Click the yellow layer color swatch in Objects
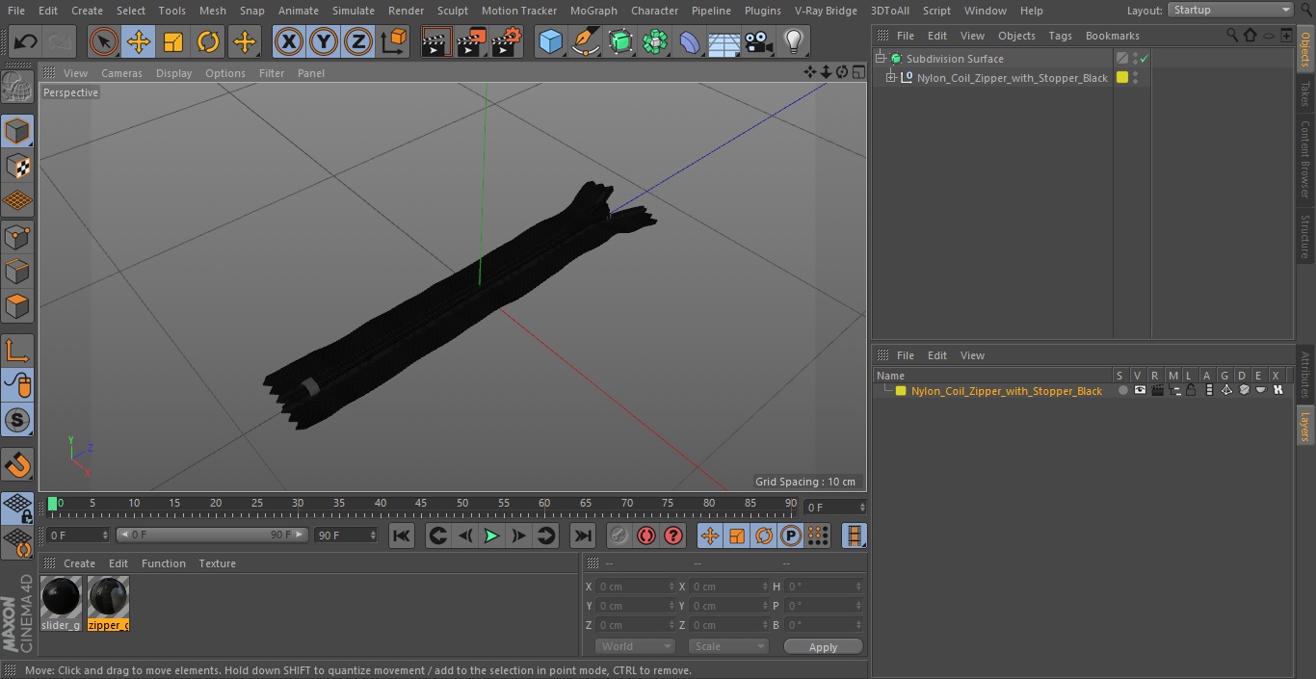Viewport: 1316px width, 679px height. click(x=1122, y=78)
